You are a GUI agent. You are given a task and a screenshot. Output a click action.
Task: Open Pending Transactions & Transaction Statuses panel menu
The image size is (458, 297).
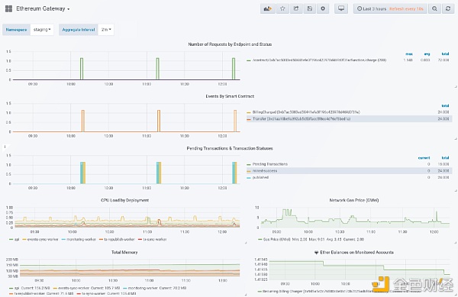(230, 148)
